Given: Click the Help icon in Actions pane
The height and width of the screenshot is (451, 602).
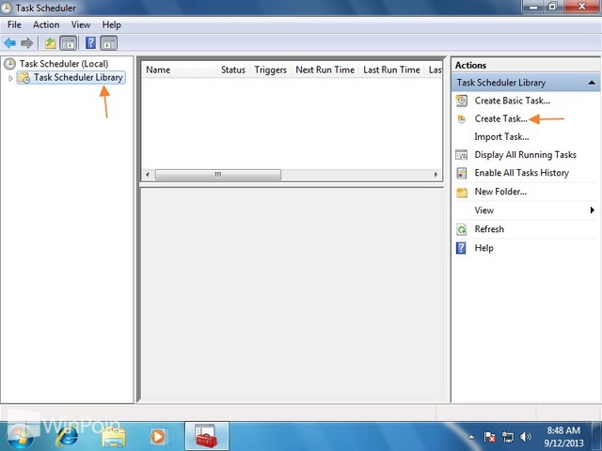Looking at the screenshot, I should pos(461,248).
